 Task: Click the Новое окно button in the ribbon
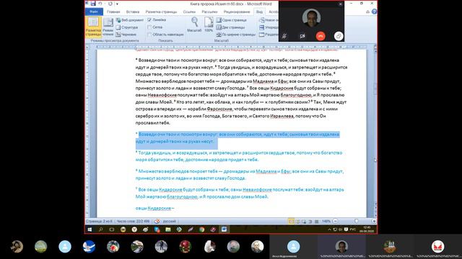[269, 20]
